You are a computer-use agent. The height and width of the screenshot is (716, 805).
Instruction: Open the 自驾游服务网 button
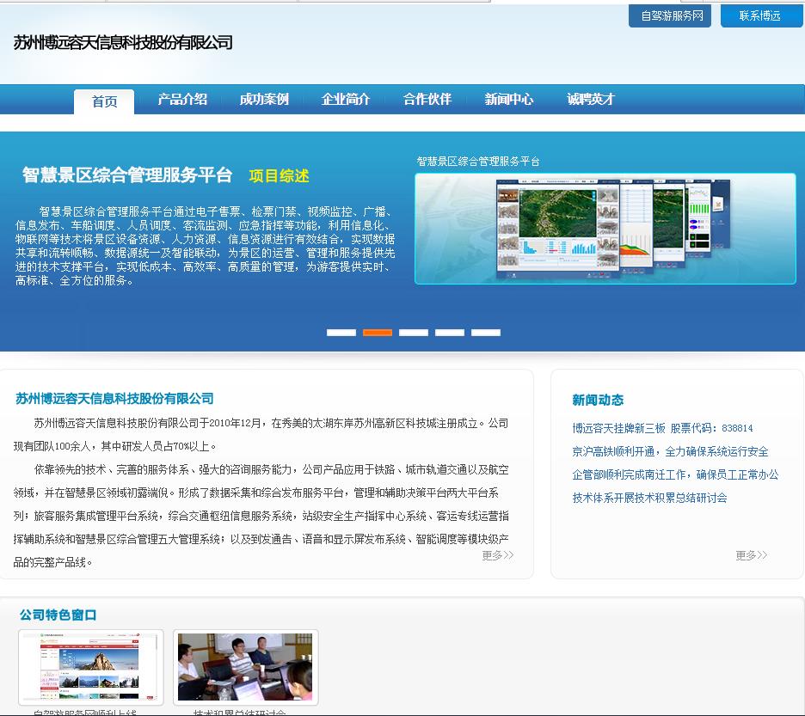point(669,16)
